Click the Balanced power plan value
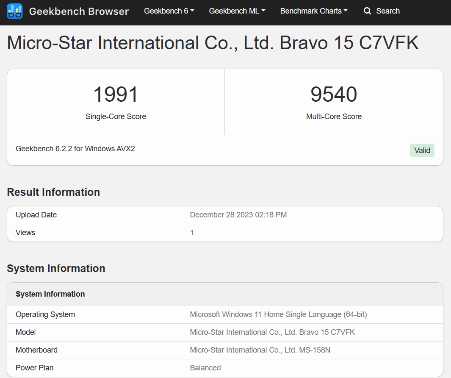 (x=205, y=368)
